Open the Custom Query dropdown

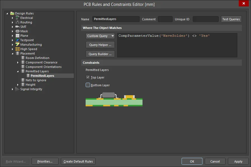[100, 36]
